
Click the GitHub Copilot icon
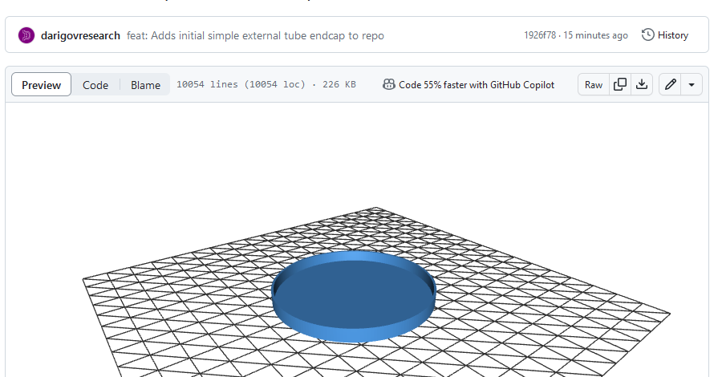(388, 85)
